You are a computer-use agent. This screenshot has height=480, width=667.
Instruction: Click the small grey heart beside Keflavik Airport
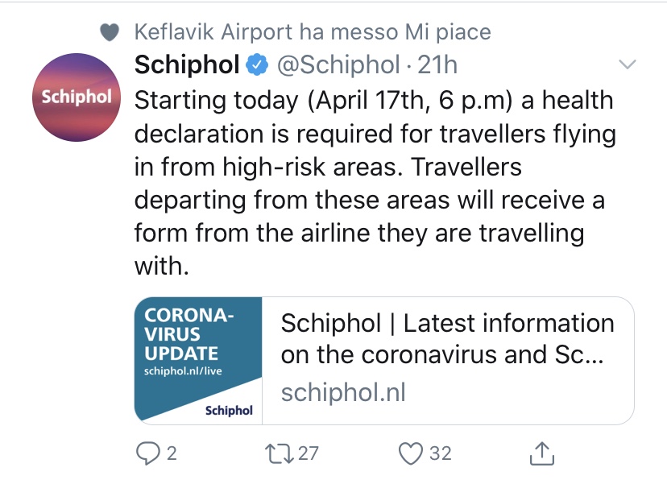click(x=110, y=32)
